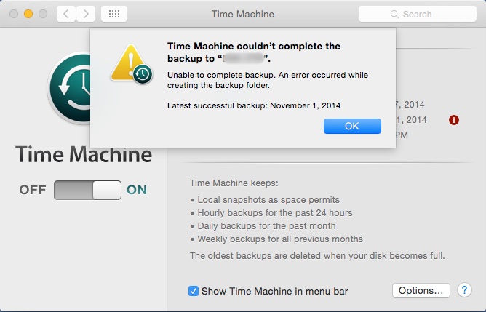Click the warning triangle alert icon
Viewport: 486px width, 312px height.
click(131, 65)
